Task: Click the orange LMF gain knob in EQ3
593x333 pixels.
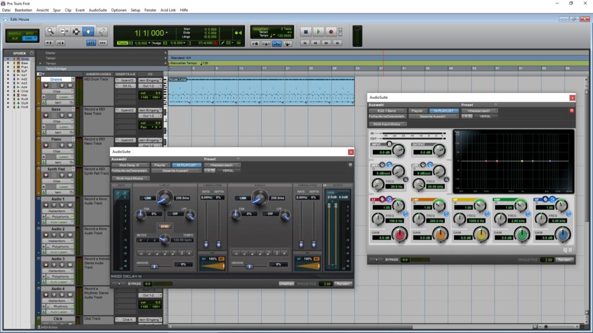Action: (x=440, y=235)
